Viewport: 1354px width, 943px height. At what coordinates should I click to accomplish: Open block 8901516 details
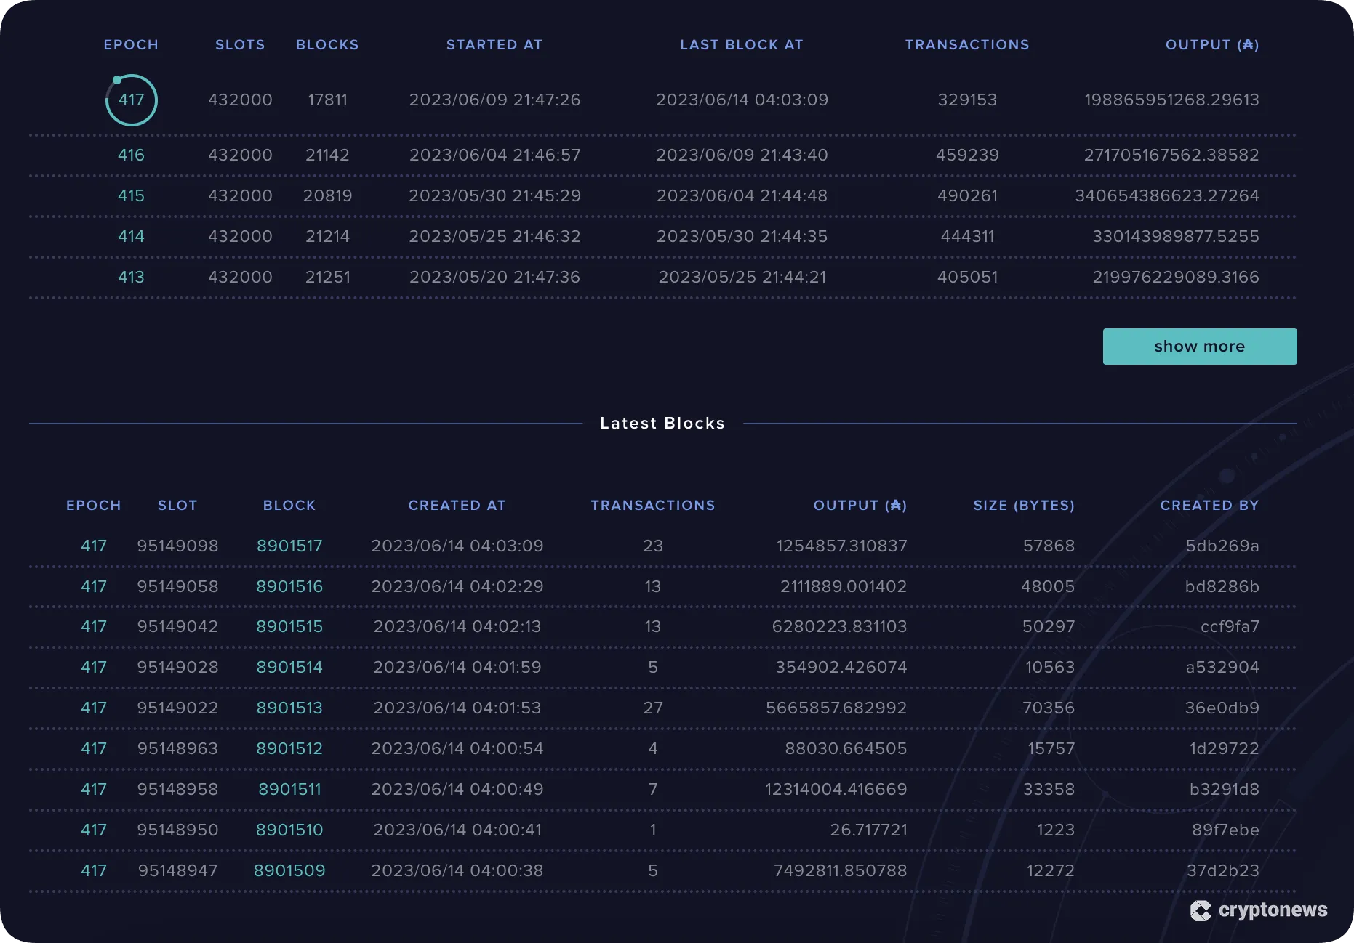289,586
